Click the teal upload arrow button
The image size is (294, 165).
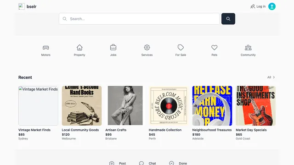pos(272,6)
